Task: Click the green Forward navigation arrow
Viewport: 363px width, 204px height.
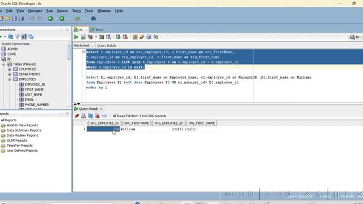Action: pos(62,19)
